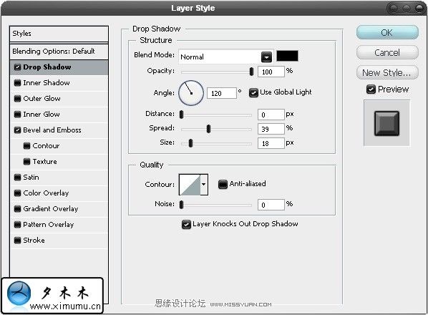Open the Satin settings row
Image resolution: width=428 pixels, height=315 pixels.
(x=59, y=178)
